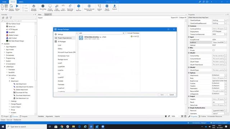Viewport: 230px width, 129px height.
Task: Click Remove Unused Variables
Action: click(x=89, y=8)
